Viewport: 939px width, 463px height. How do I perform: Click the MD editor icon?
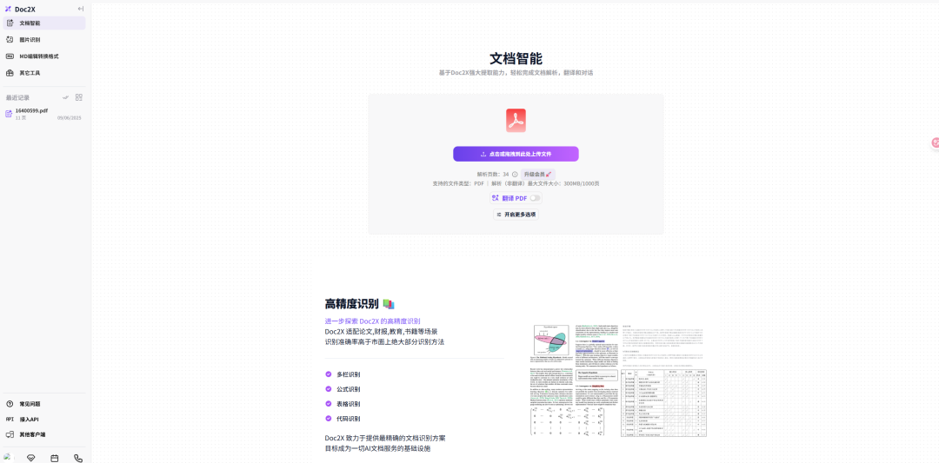(x=10, y=56)
